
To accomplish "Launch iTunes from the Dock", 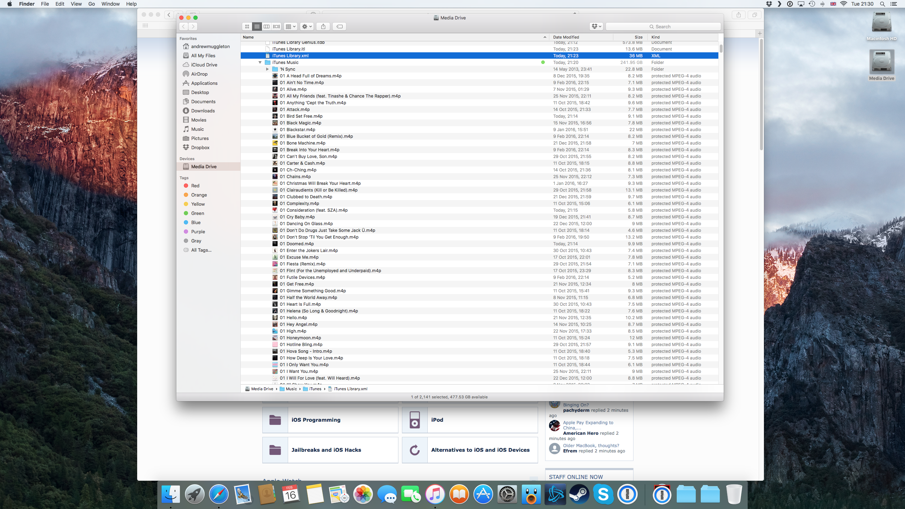I will 435,494.
